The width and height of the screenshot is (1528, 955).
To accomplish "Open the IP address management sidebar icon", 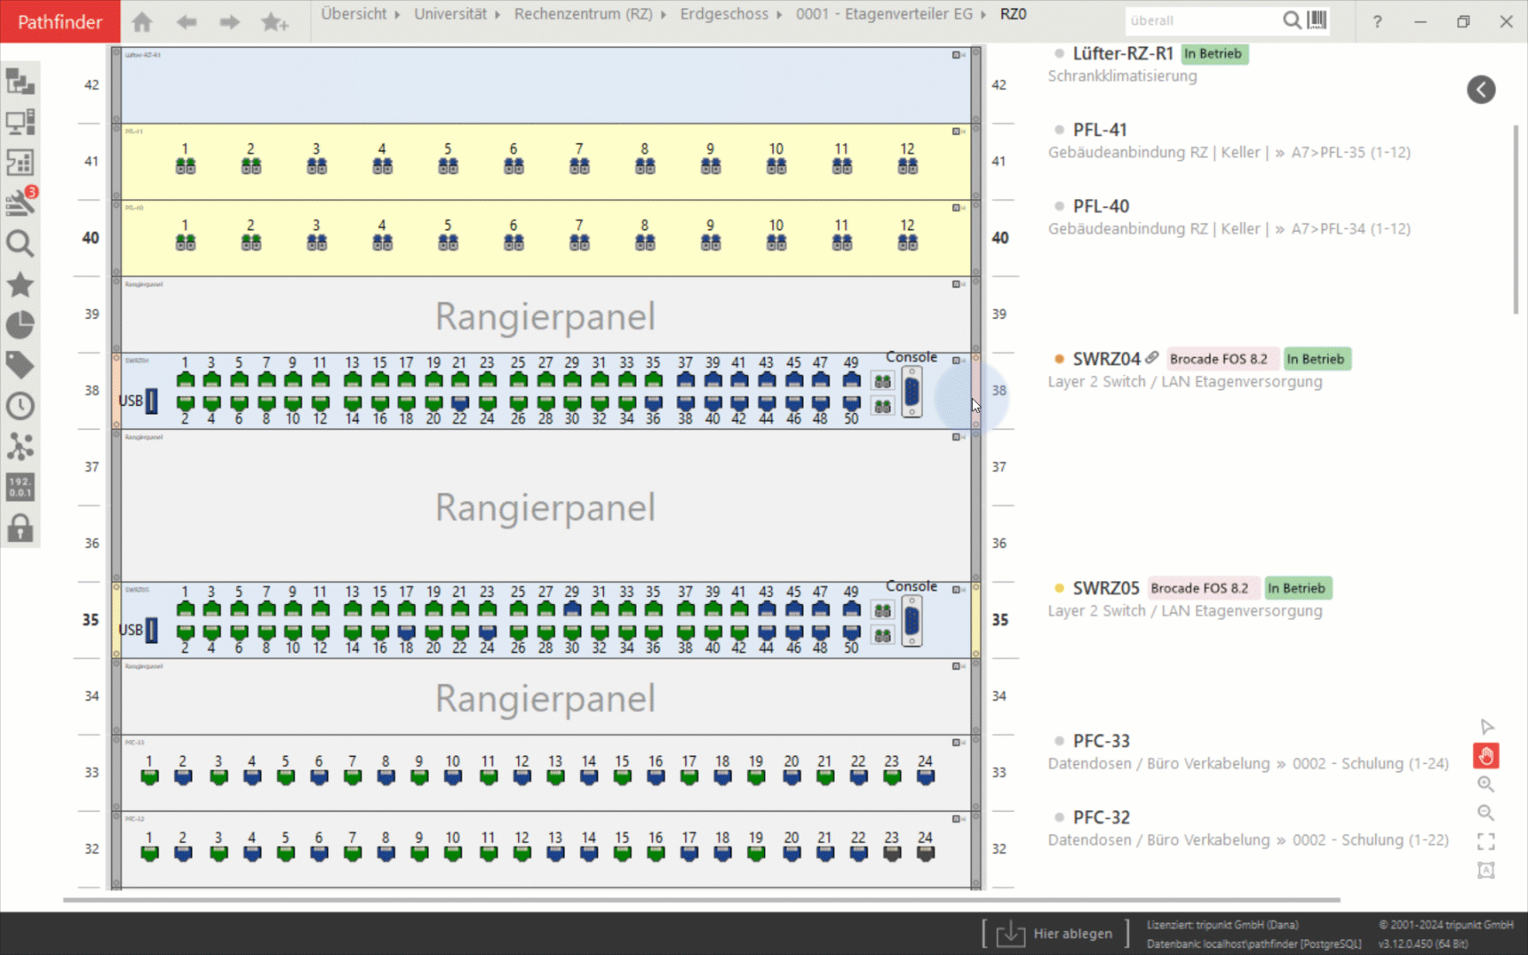I will (x=19, y=487).
